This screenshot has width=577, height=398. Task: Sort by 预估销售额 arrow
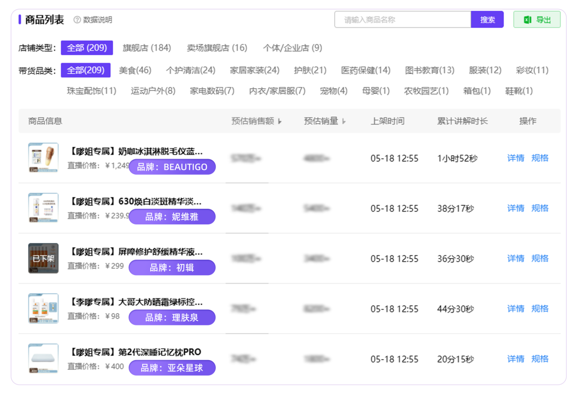(279, 121)
